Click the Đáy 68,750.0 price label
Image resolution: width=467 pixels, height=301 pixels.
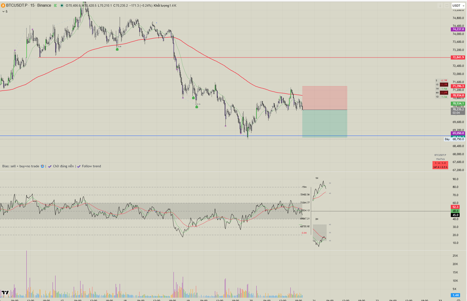455,139
